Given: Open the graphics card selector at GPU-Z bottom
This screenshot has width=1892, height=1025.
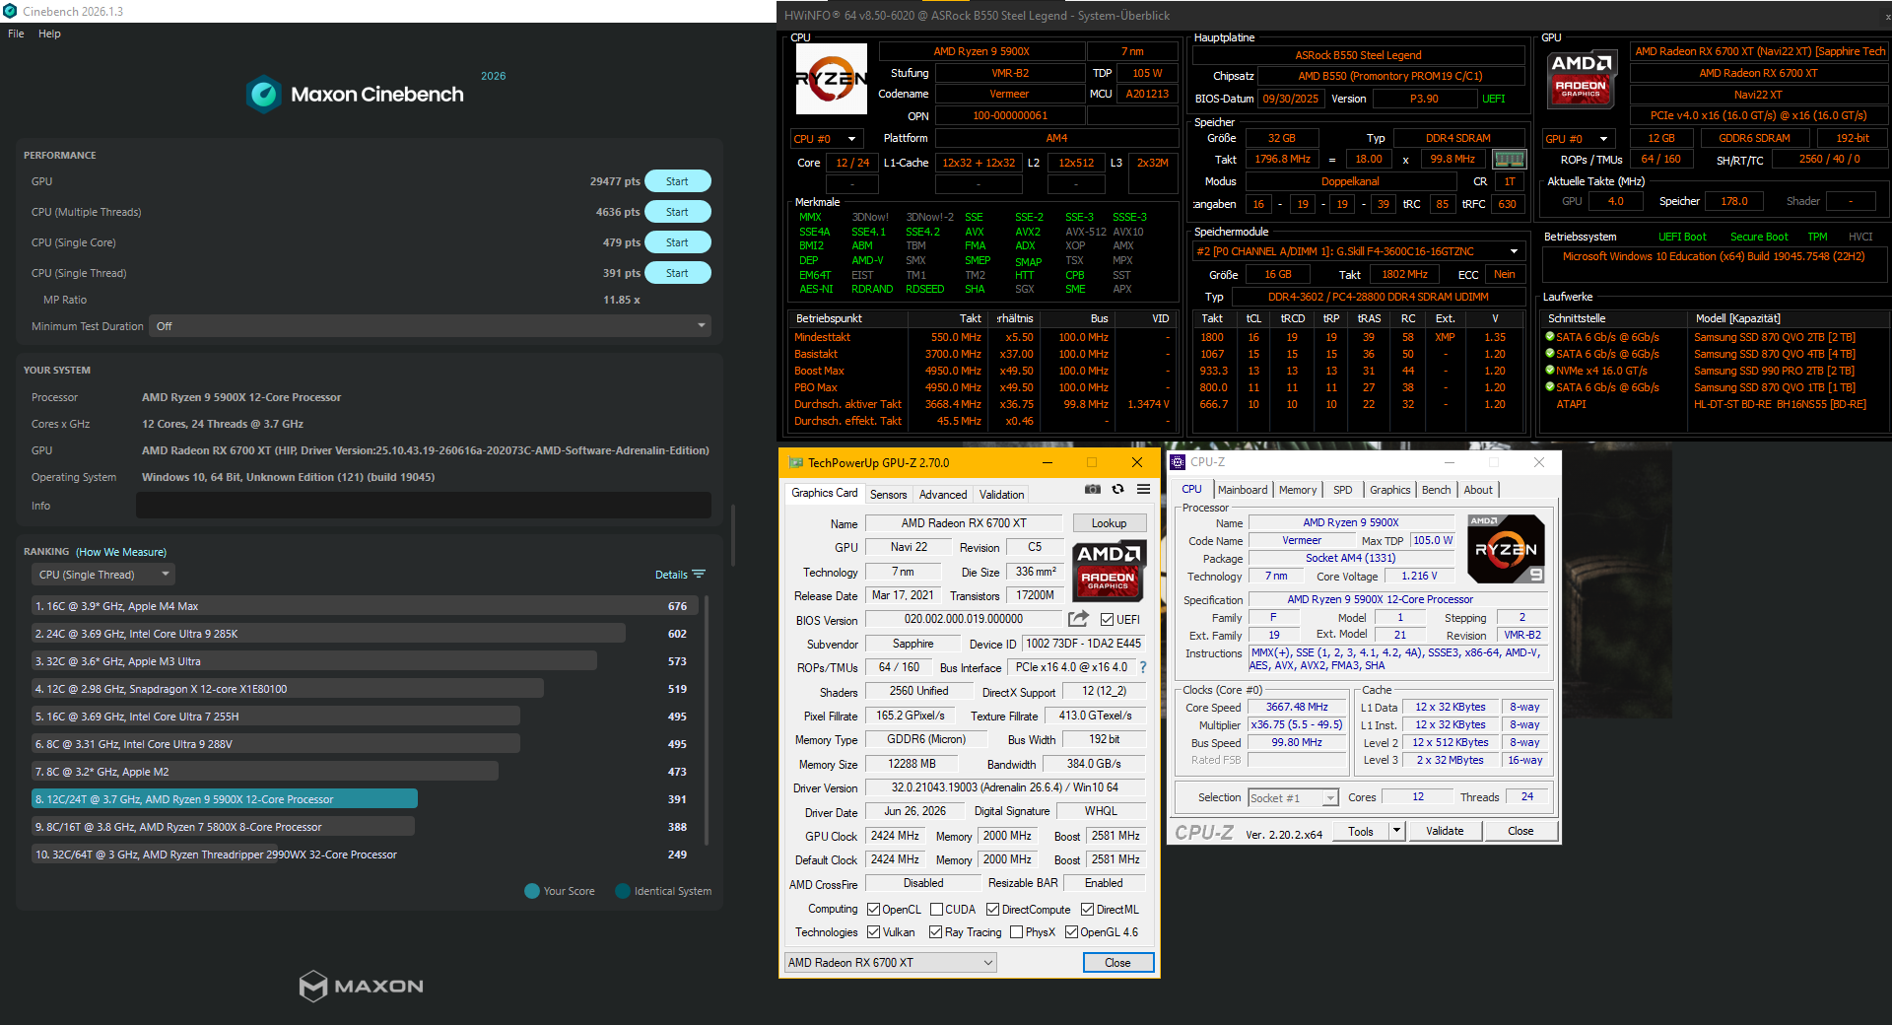Looking at the screenshot, I should [892, 963].
